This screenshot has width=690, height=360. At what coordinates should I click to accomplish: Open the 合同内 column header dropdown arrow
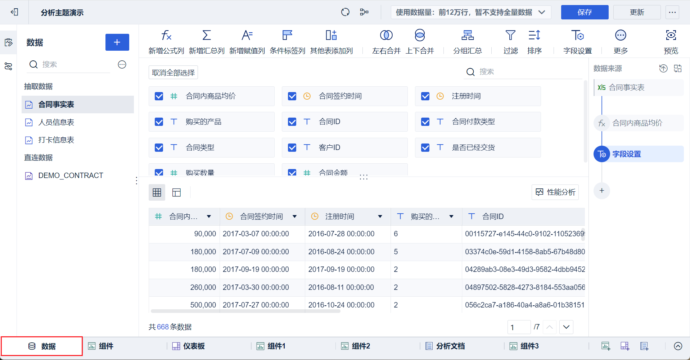click(209, 217)
